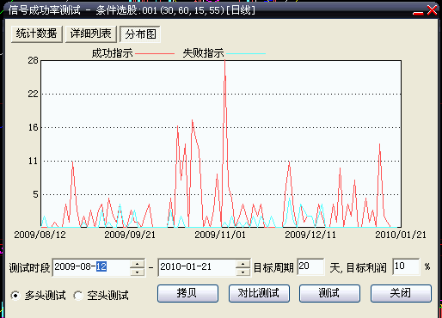Click axis date label 2009/09/21
The height and width of the screenshot is (318, 442).
pos(130,235)
